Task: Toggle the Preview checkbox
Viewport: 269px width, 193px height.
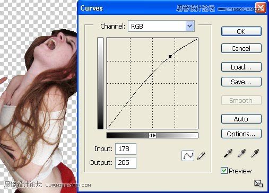Action: pyautogui.click(x=224, y=171)
